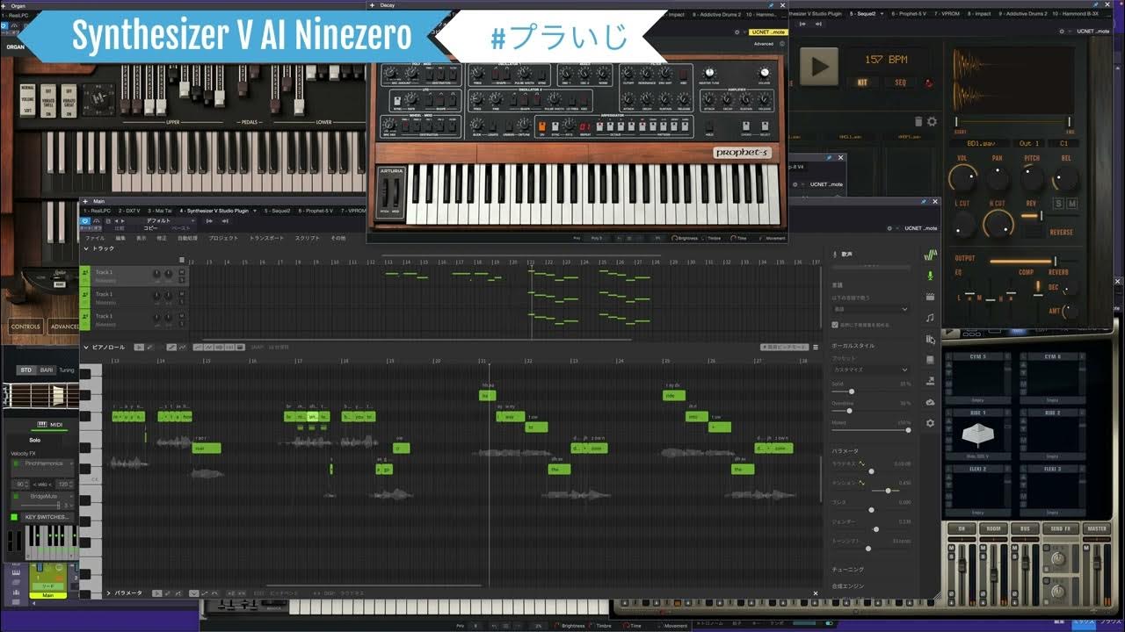Enable the SEQ mode button
This screenshot has height=632, width=1125.
(900, 83)
